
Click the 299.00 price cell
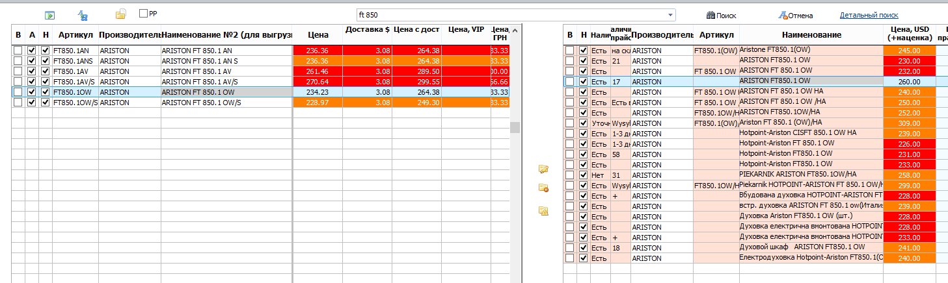909,186
